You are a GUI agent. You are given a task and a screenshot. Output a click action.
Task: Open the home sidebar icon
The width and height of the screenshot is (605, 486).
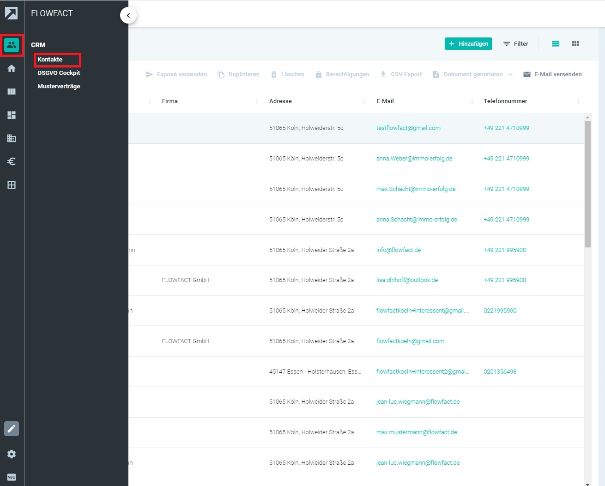[12, 68]
